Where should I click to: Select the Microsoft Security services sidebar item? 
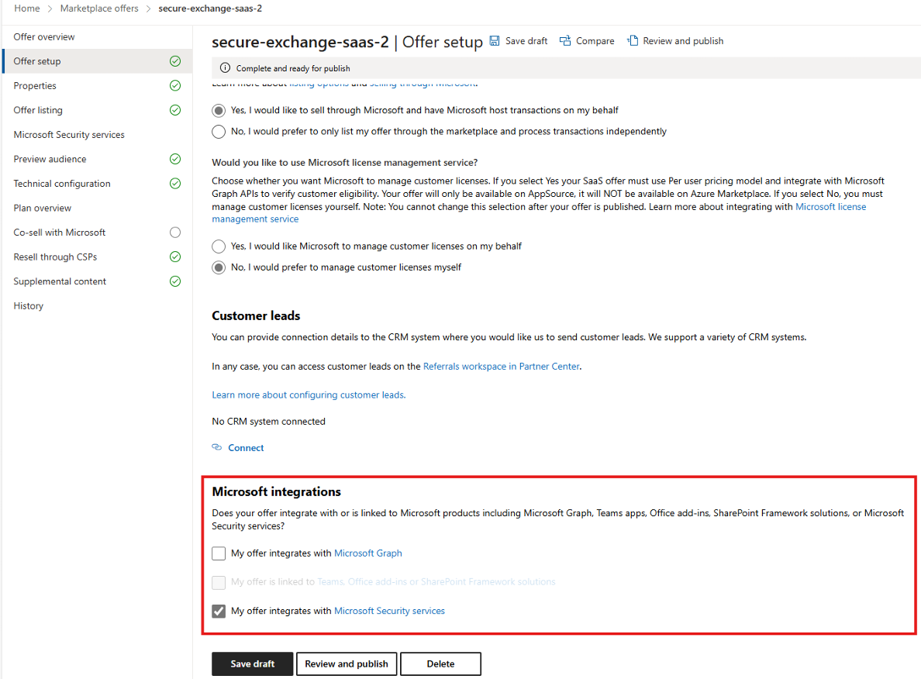click(x=69, y=134)
